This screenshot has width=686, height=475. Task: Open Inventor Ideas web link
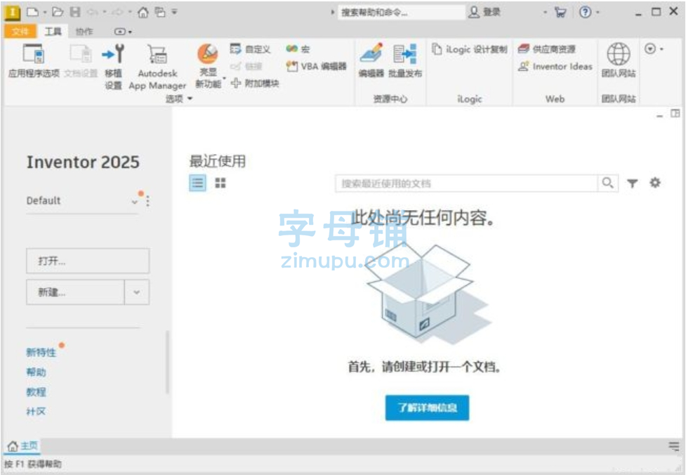[555, 67]
